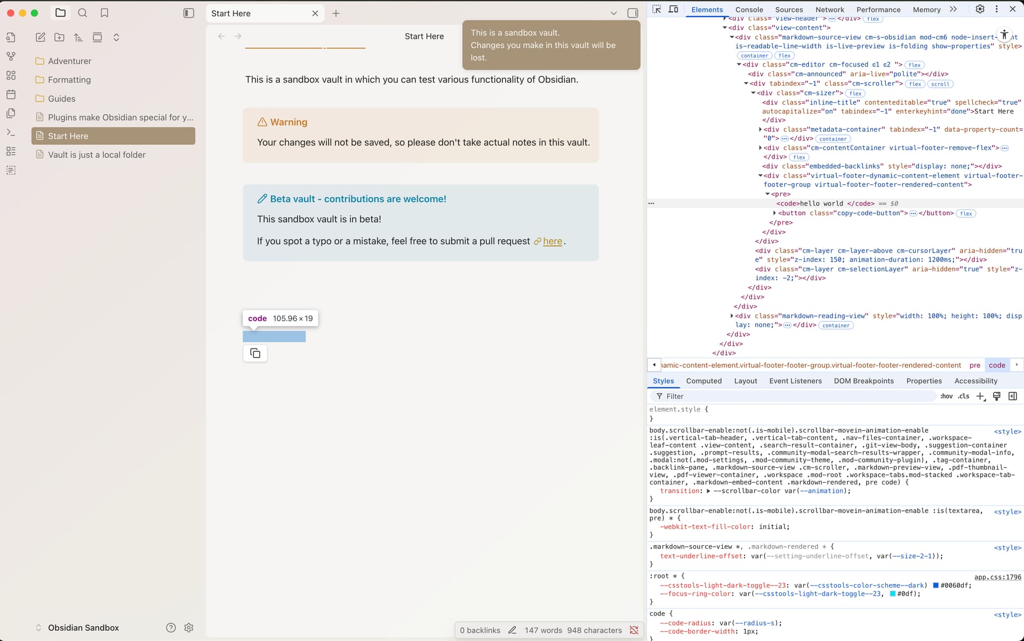Open the Vault is just a local folder note

[97, 155]
